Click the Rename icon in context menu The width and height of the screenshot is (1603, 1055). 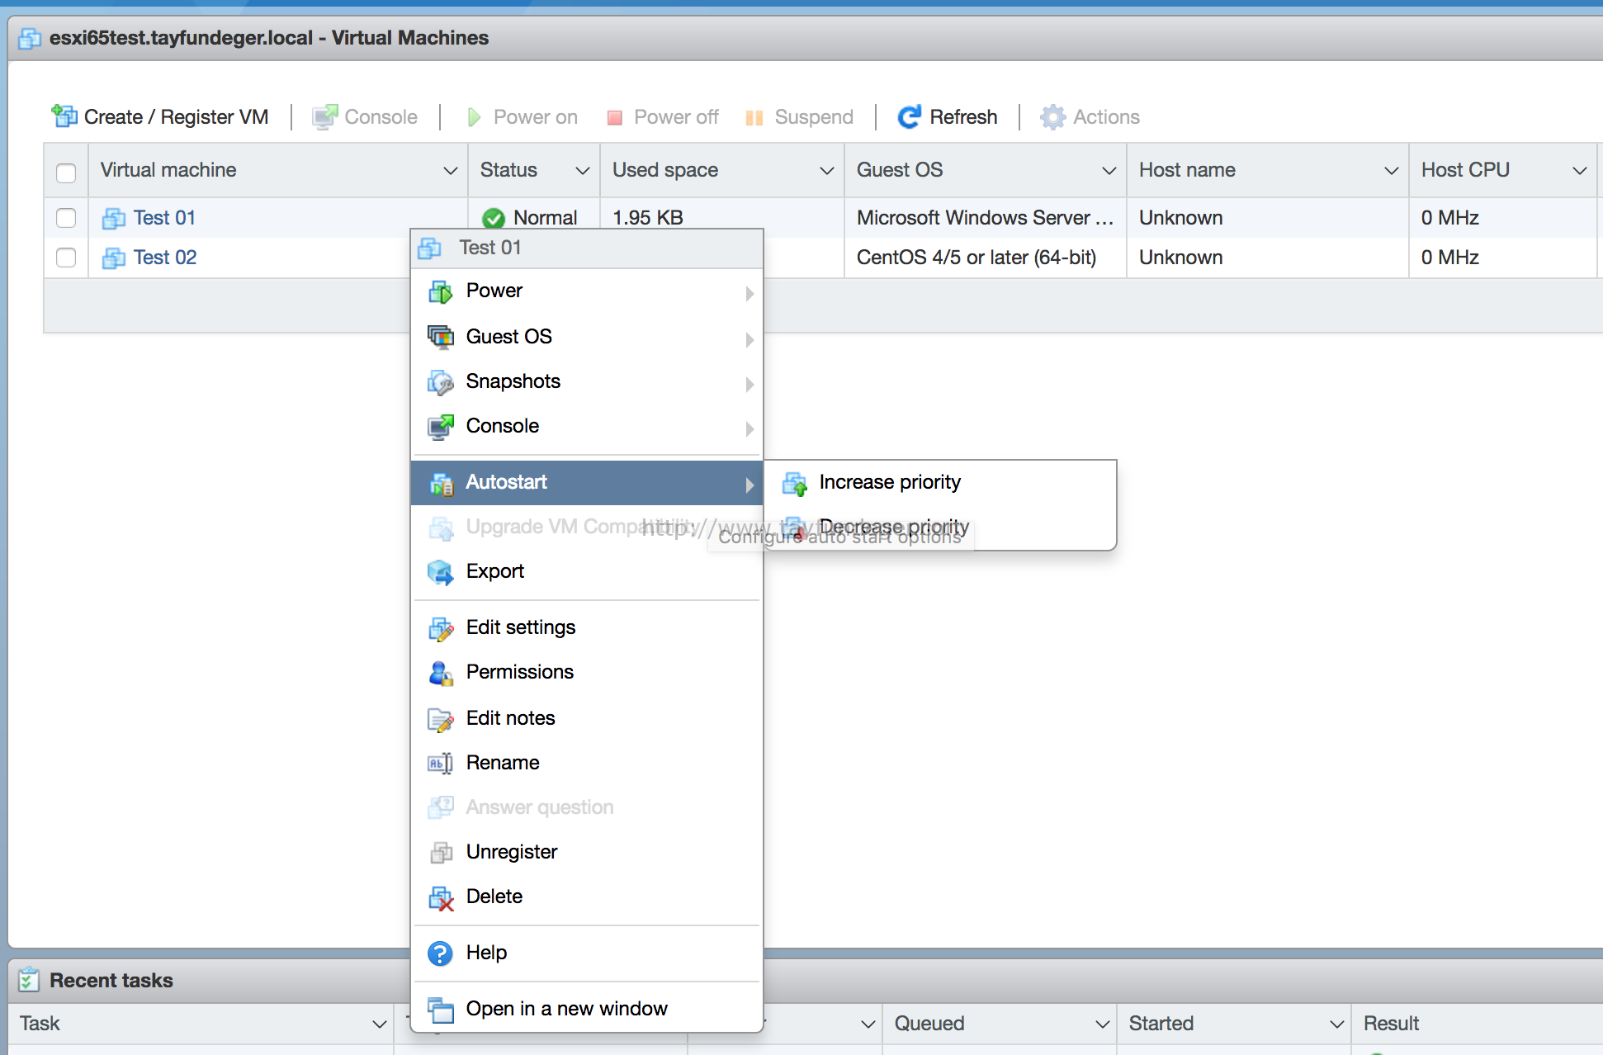440,764
